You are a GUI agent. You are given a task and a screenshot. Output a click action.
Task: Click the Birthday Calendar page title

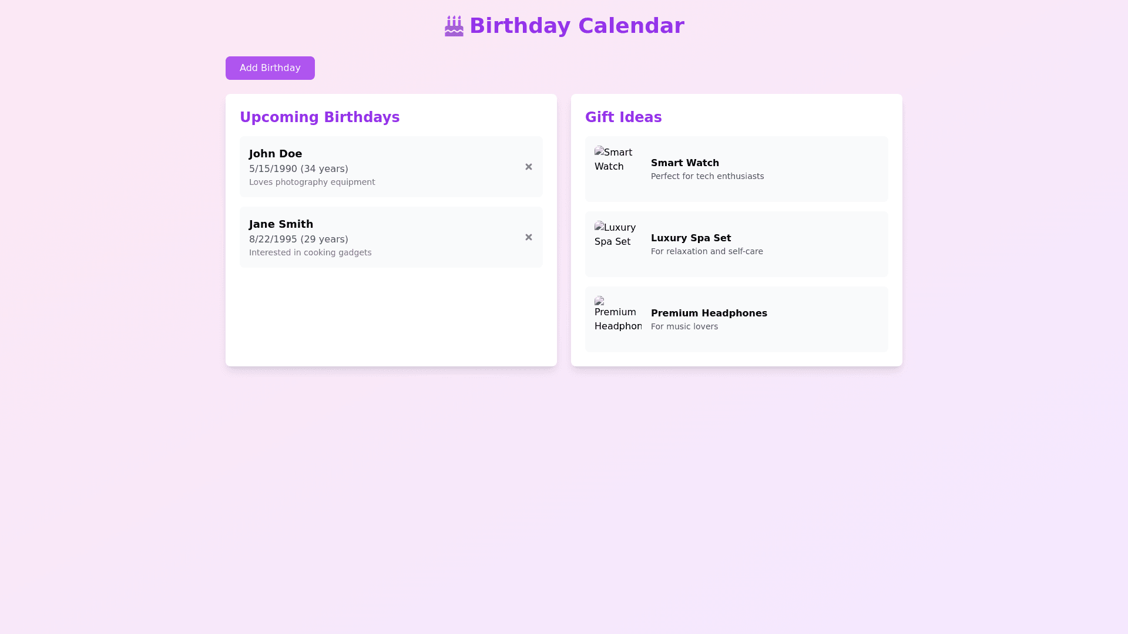pyautogui.click(x=576, y=26)
